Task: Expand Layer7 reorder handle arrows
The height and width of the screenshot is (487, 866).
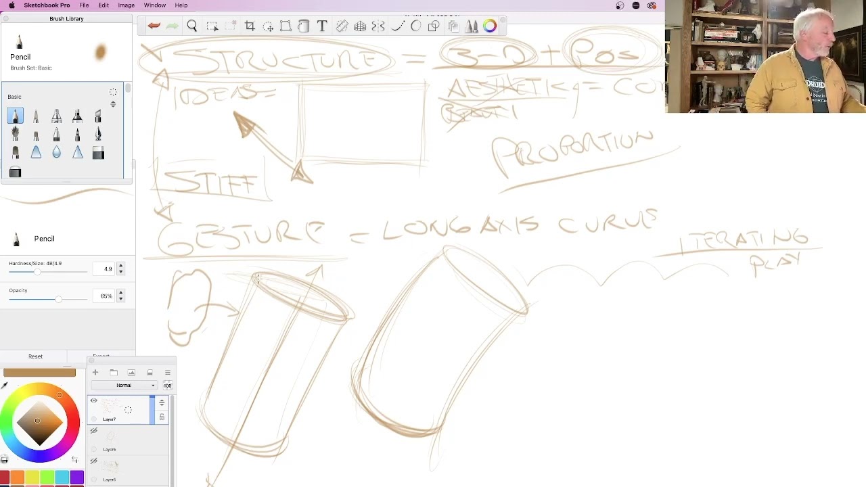Action: (162, 403)
